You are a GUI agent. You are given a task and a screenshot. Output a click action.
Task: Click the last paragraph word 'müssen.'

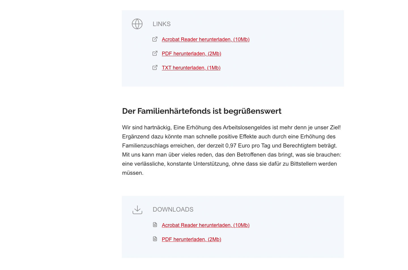click(133, 173)
